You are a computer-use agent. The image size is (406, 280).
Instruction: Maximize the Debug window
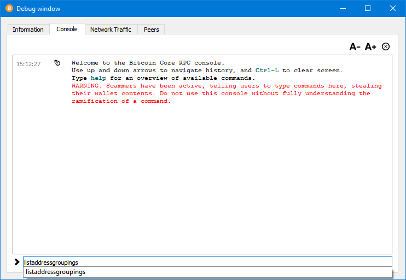point(368,8)
